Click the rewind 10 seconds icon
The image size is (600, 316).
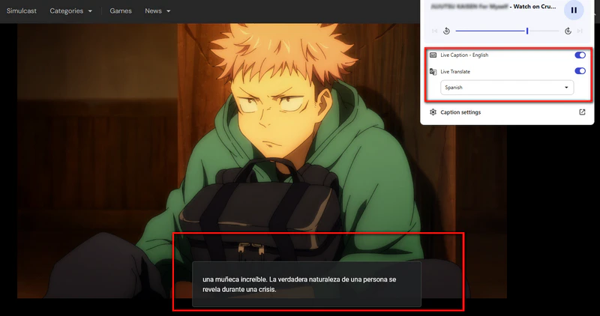pos(446,31)
